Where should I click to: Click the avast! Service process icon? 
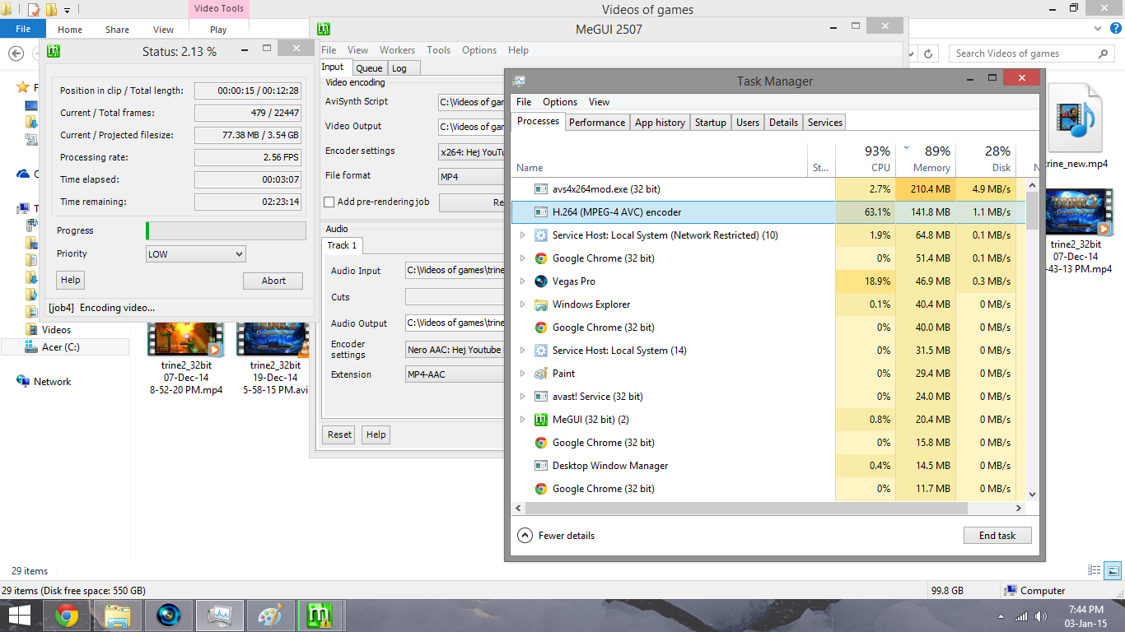pyautogui.click(x=541, y=397)
